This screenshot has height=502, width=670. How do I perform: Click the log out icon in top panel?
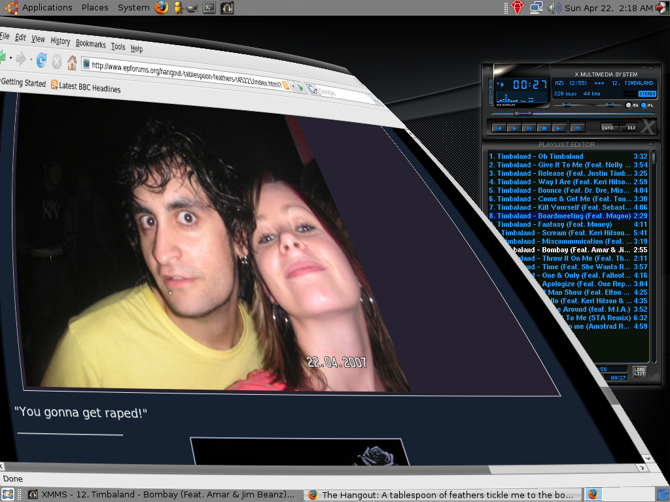tap(662, 8)
